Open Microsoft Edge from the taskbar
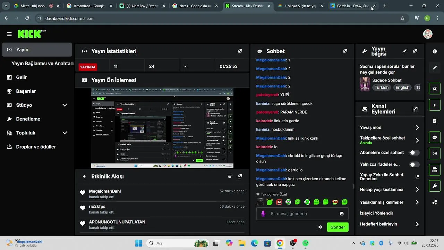444x250 pixels. click(x=254, y=243)
